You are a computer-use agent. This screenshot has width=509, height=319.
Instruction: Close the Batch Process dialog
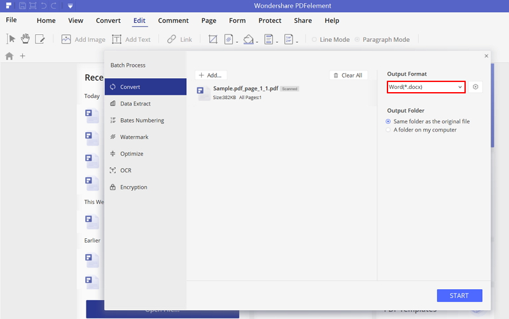click(x=486, y=56)
